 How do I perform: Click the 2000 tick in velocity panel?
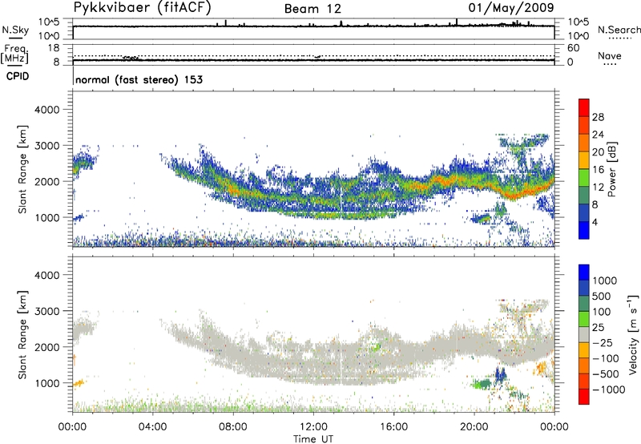click(x=46, y=347)
